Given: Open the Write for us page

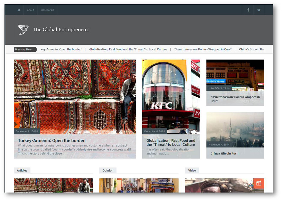Looking at the screenshot, I should (47, 10).
